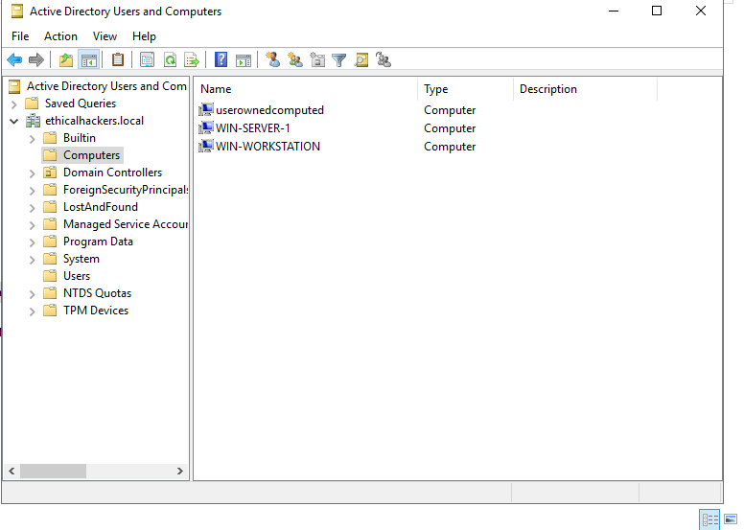This screenshot has height=530, width=744.
Task: Go up one level with folder icon
Action: [x=66, y=59]
